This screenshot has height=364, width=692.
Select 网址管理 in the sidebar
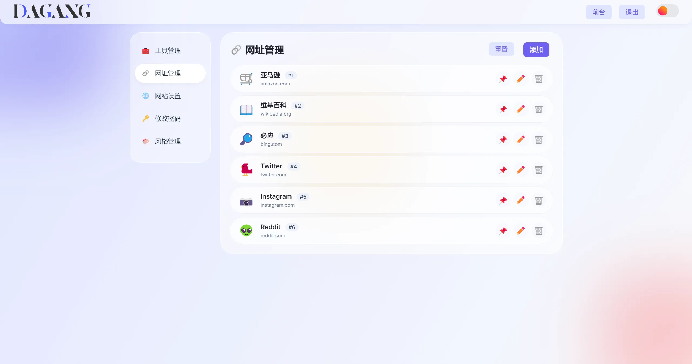[170, 73]
